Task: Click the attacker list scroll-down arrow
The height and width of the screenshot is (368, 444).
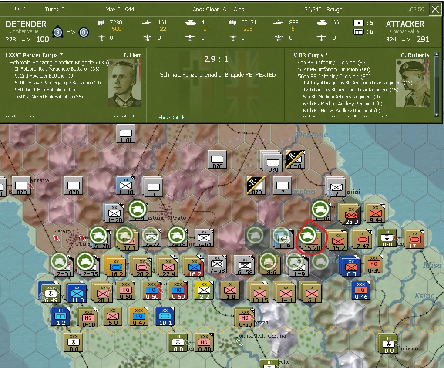Action: [436, 115]
